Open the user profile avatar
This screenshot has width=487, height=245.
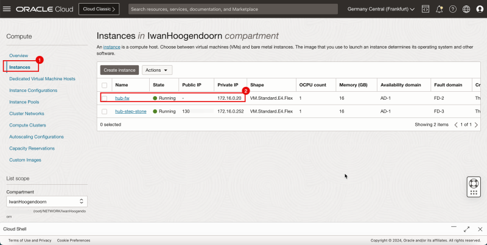[x=479, y=9]
